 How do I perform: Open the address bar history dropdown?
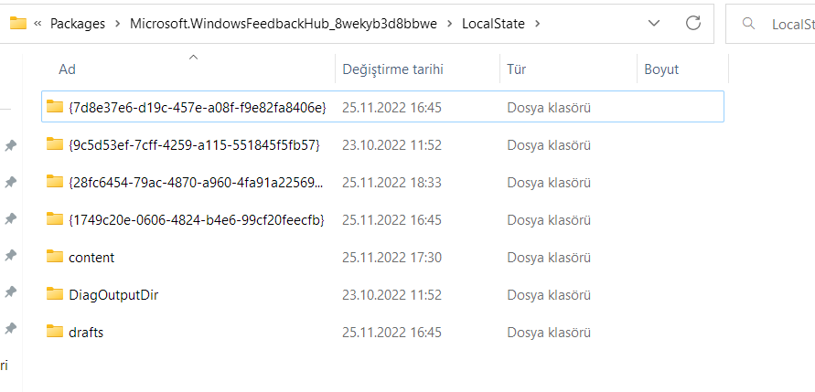tap(654, 24)
